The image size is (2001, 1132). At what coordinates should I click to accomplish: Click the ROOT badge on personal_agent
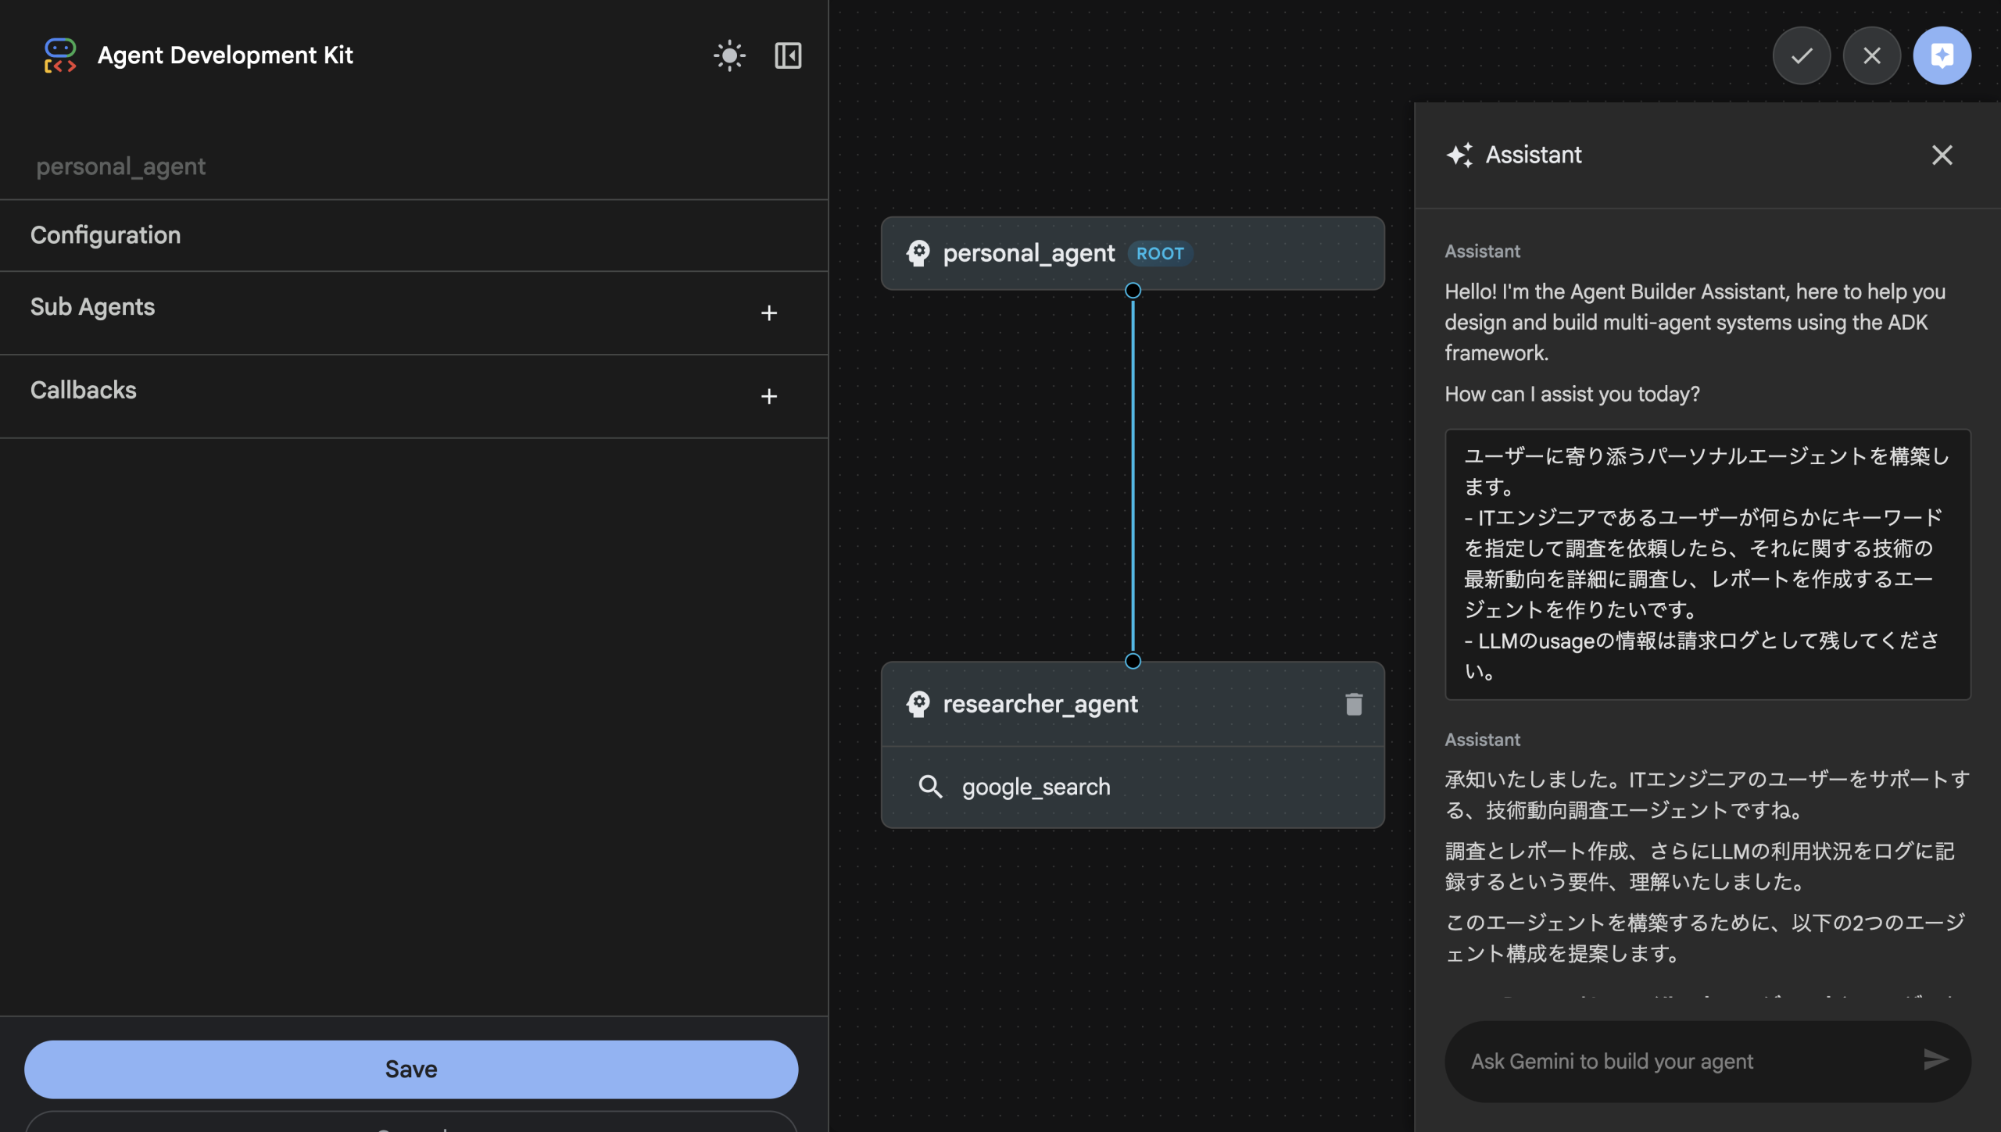pyautogui.click(x=1160, y=253)
